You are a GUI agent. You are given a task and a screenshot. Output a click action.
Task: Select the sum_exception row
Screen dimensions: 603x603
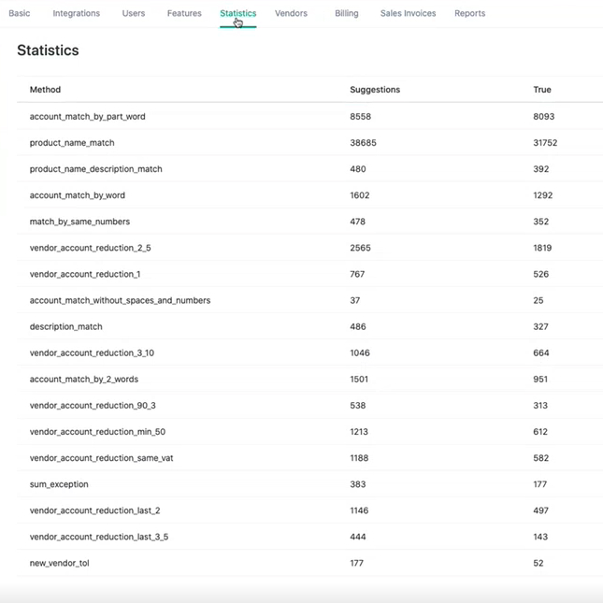coord(59,484)
